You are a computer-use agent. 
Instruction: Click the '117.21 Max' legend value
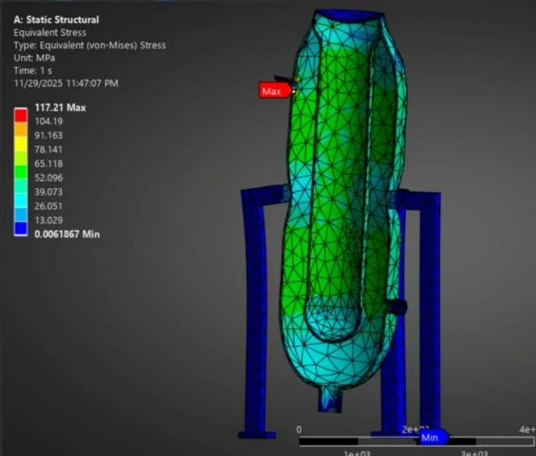[x=60, y=108]
